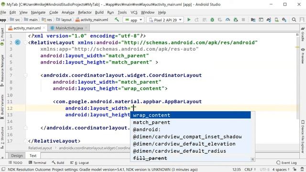Select the Text editor tab
Viewport: 306px width, 172px height.
tap(33, 156)
